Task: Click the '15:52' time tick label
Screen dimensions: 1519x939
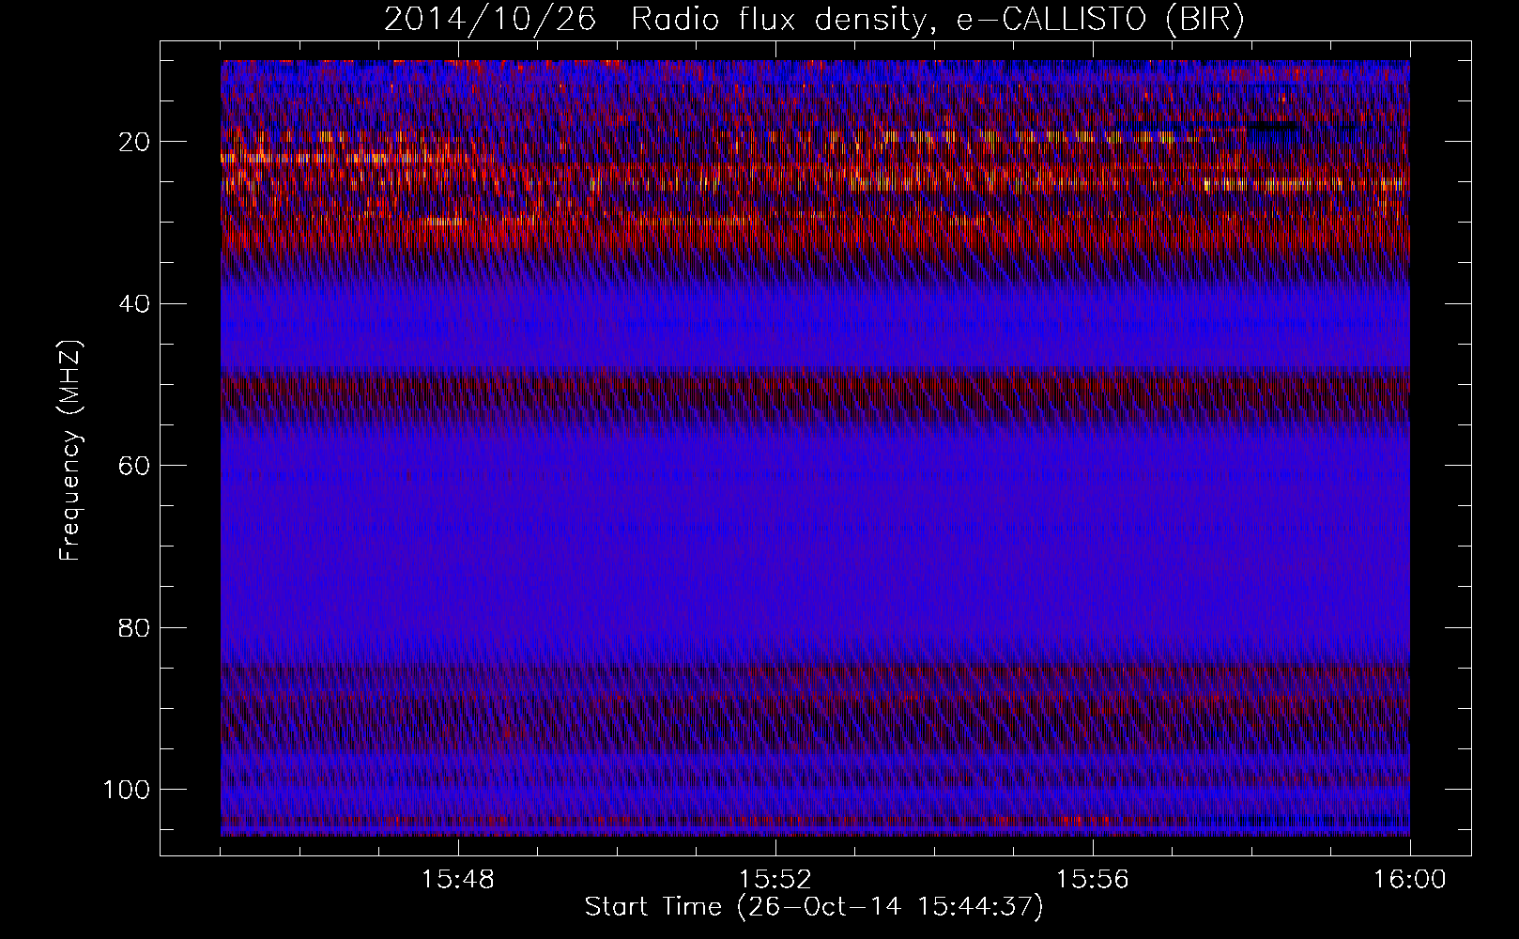Action: [x=775, y=880]
